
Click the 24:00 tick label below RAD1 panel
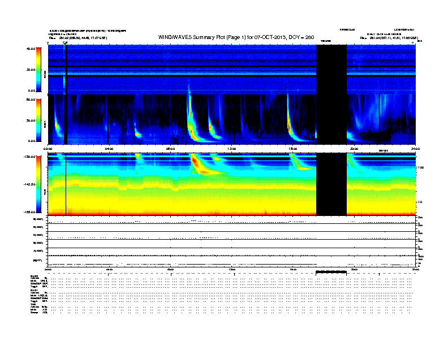[415, 149]
